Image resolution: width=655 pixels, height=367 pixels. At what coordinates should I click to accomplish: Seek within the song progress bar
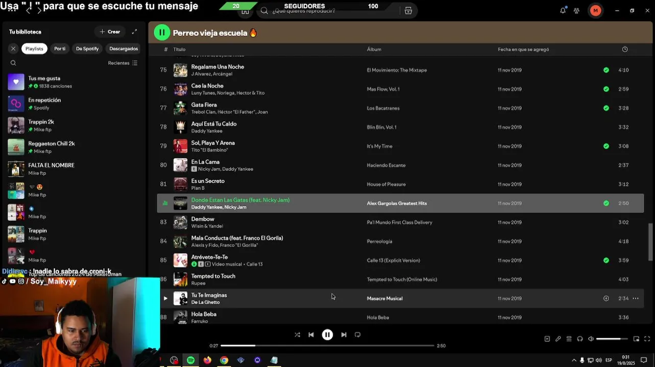[x=327, y=346]
